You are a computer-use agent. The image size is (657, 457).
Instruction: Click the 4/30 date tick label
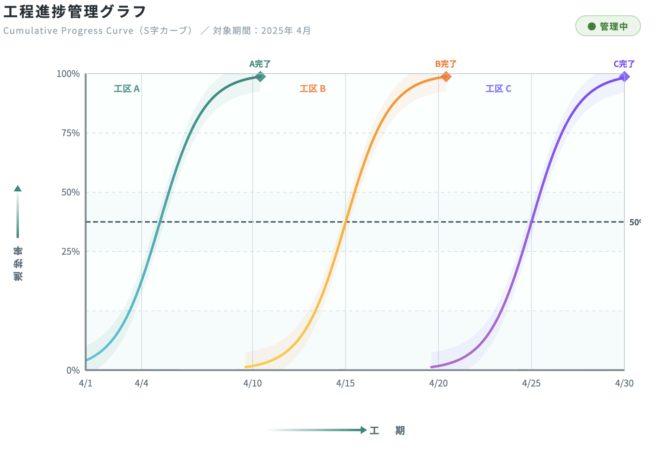(624, 383)
